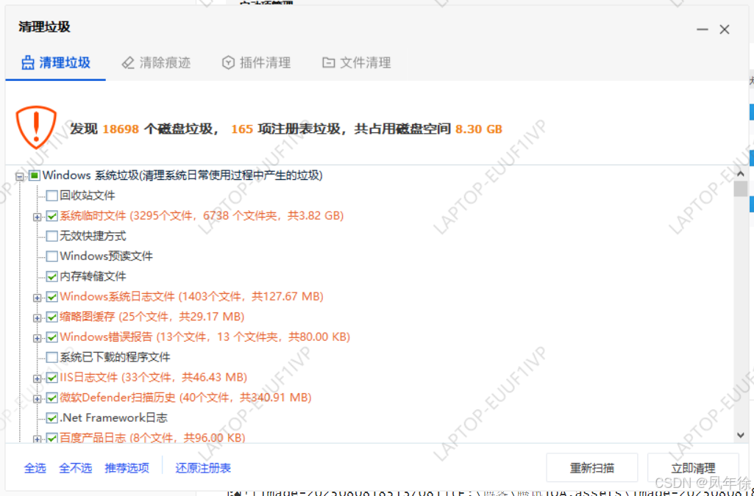The image size is (754, 496).
Task: Click the 165 registry junk count
Action: pos(242,129)
